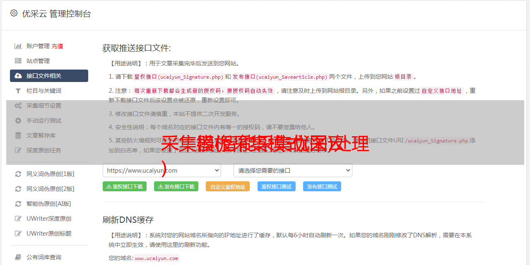The width and height of the screenshot is (530, 265).
Task: Click the book icon for 公有词库查询
Action: tap(18, 257)
